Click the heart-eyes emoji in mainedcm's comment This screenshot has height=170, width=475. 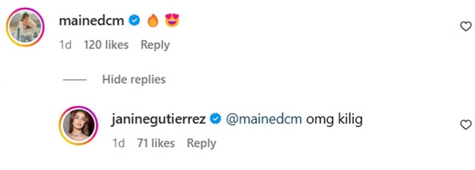pyautogui.click(x=172, y=21)
